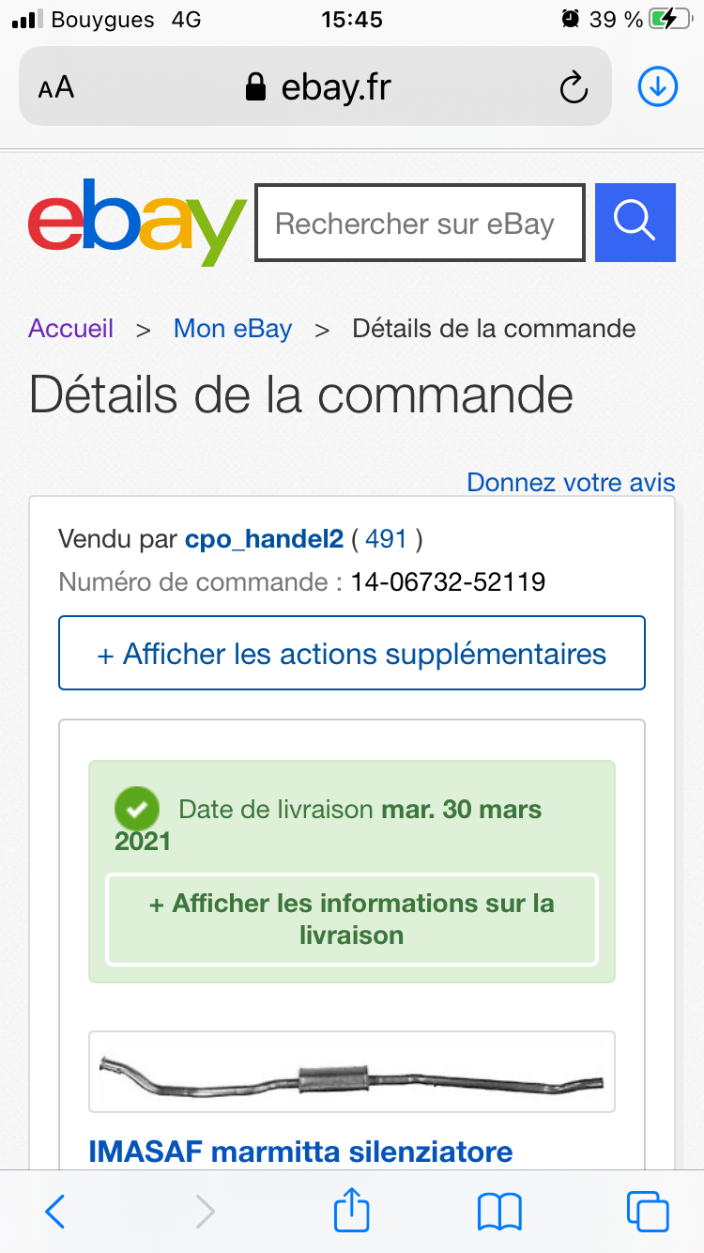Go to Accueil breadcrumb
704x1253 pixels.
click(71, 329)
